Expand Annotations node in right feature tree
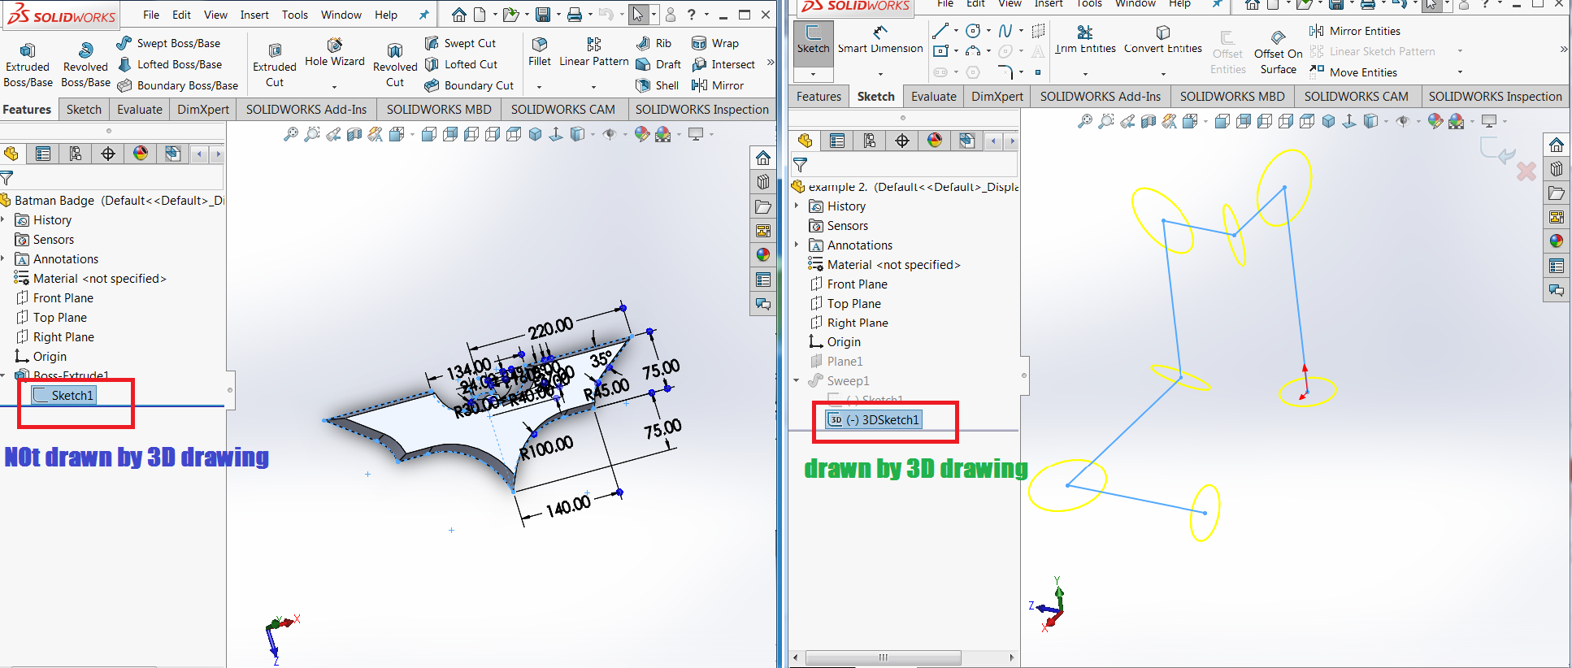1572x668 pixels. (797, 245)
